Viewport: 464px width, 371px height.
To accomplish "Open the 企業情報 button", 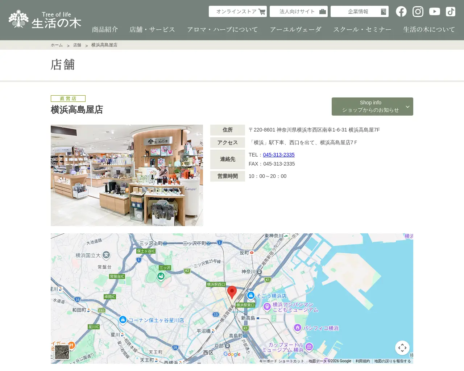I will tap(360, 11).
